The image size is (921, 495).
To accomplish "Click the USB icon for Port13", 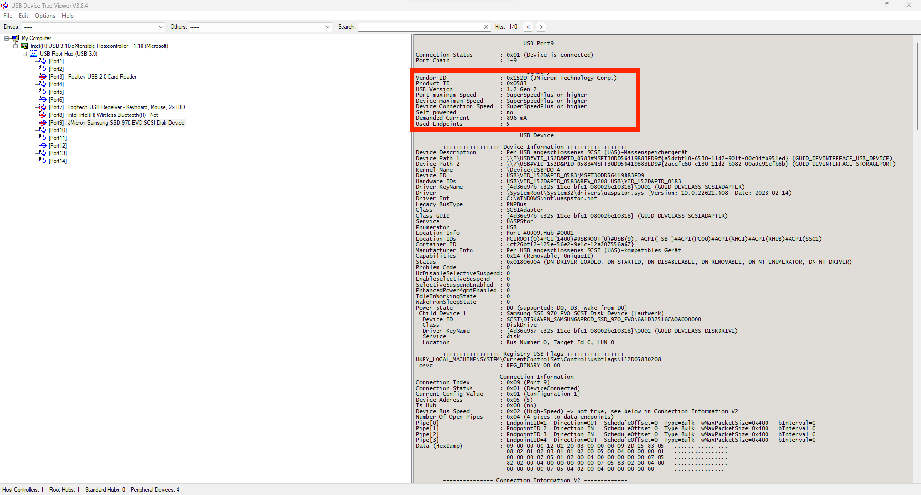I will [43, 153].
